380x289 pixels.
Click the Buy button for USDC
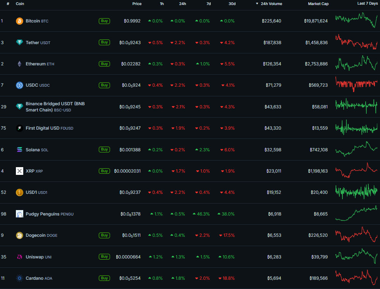point(105,85)
